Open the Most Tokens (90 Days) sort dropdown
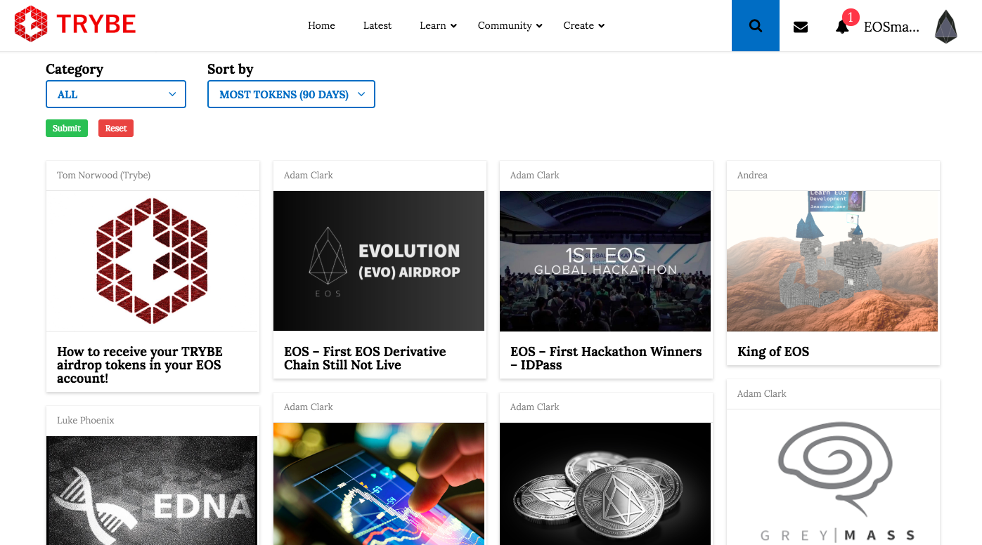The image size is (982, 545). (x=291, y=94)
